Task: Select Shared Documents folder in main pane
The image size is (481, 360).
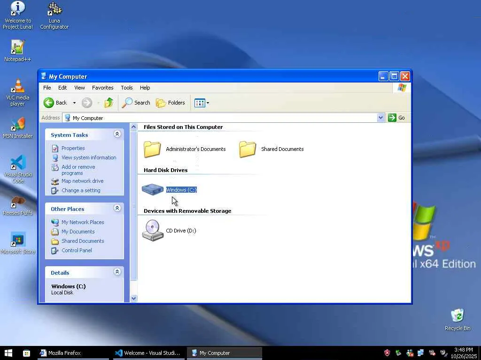Action: coord(271,149)
